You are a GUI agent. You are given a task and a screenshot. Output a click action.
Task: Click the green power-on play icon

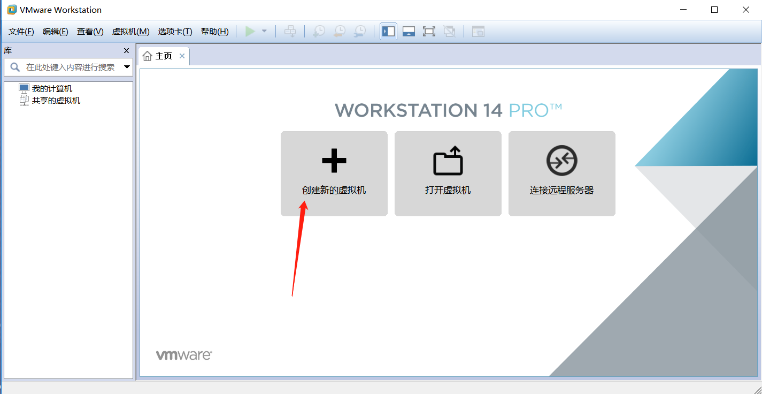[x=250, y=32]
